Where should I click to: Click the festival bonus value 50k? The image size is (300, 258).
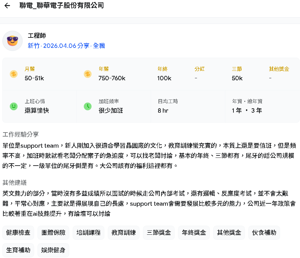click(x=237, y=78)
